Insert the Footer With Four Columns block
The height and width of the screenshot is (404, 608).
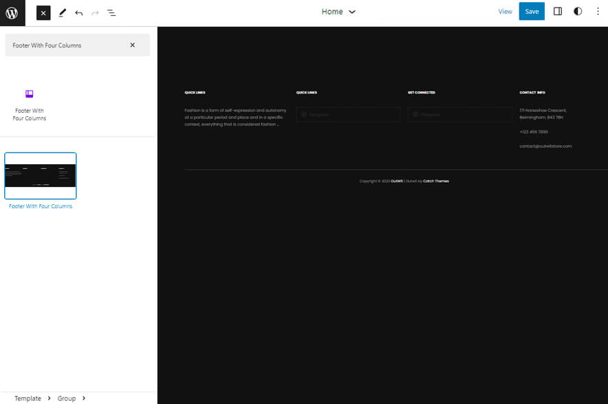30,103
